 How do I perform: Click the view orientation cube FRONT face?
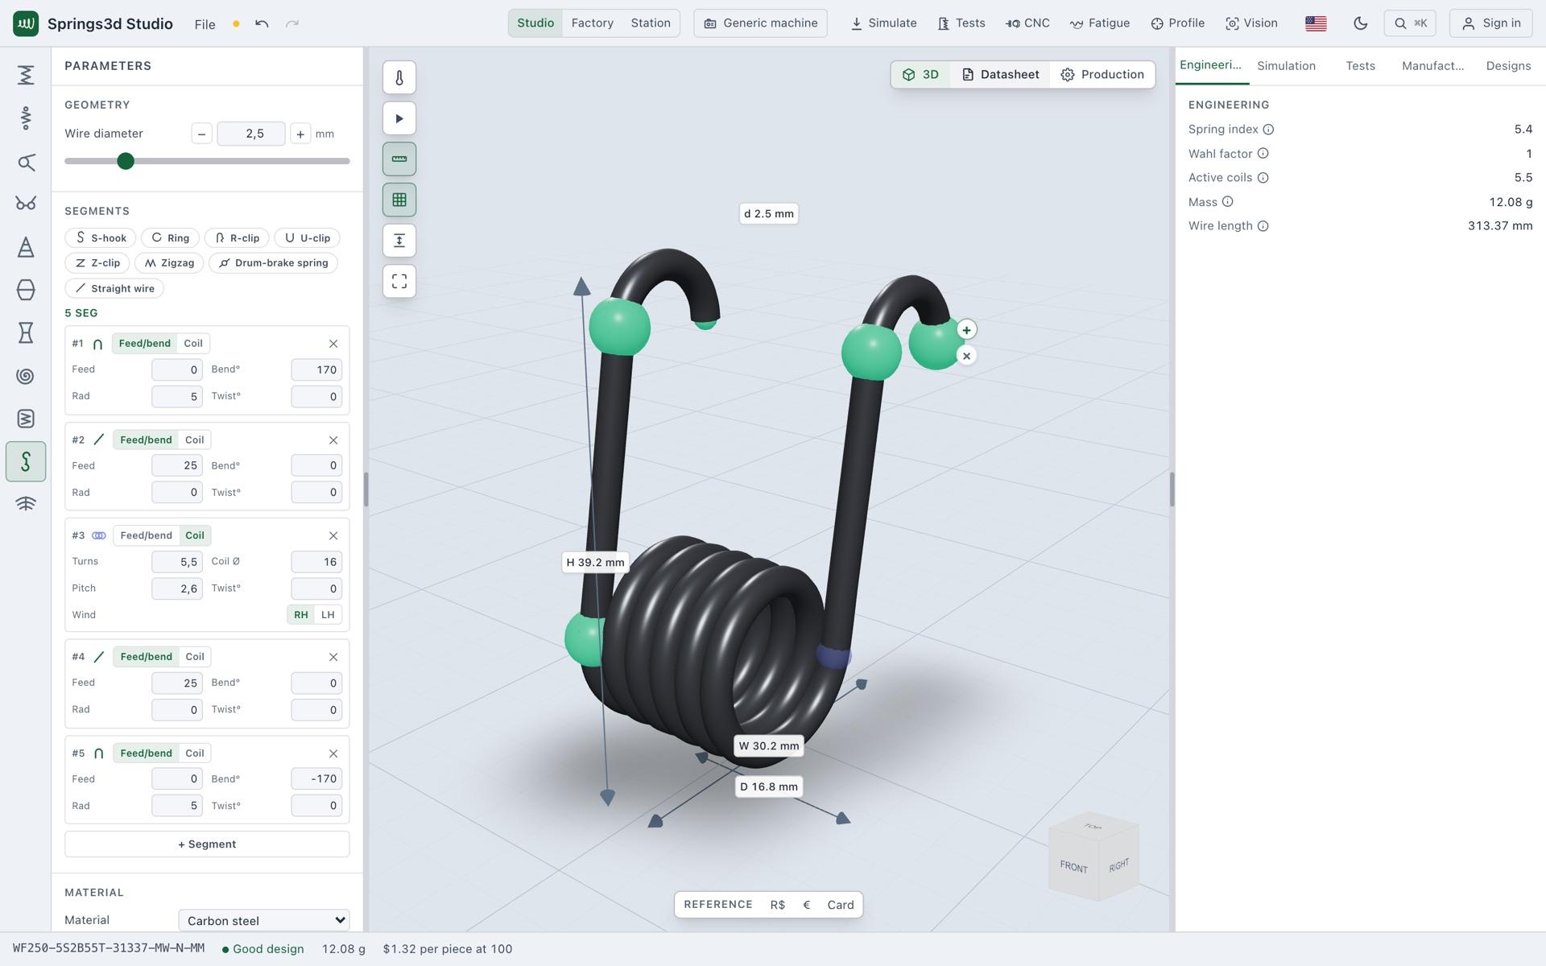point(1073,866)
